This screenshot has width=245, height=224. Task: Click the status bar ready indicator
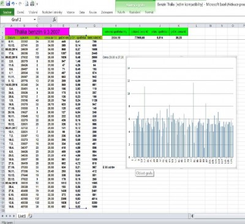coord(7,222)
